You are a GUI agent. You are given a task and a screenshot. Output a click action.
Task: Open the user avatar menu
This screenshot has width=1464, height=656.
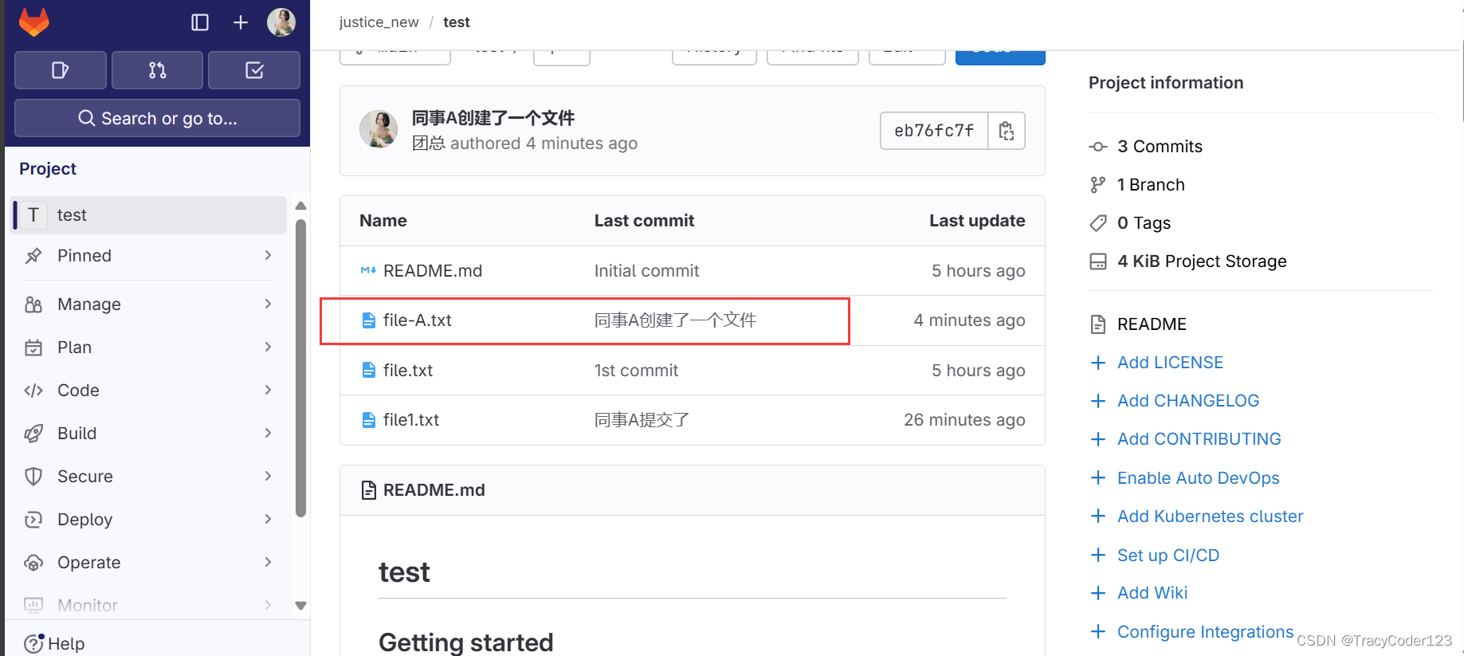[281, 22]
